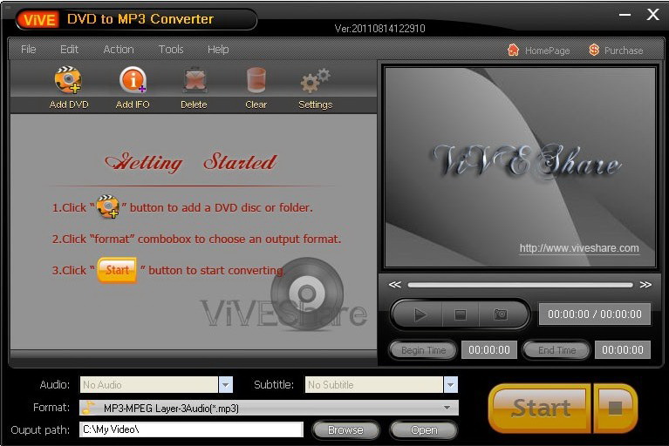The height and width of the screenshot is (446, 669).
Task: Minimize the converter window
Action: 625,15
